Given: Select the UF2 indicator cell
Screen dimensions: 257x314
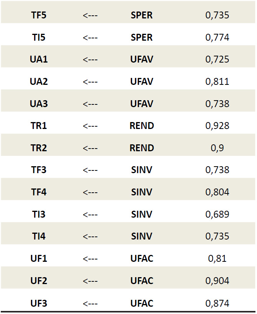Looking at the screenshot, I should pos(39,281).
